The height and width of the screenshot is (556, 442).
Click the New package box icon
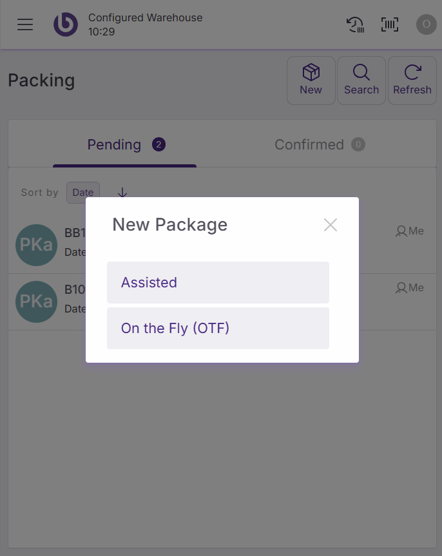(311, 80)
